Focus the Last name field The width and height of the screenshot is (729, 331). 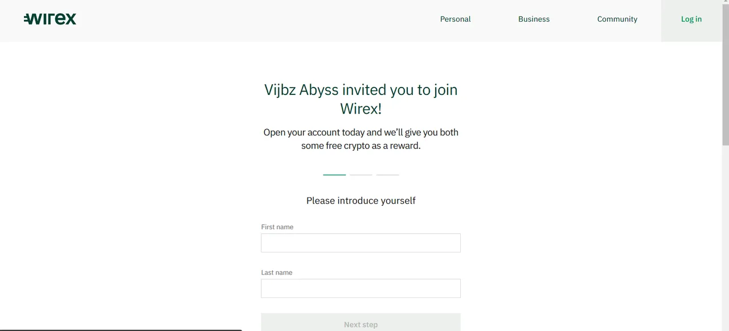click(361, 288)
